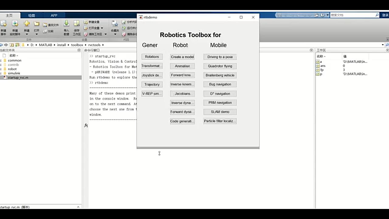Click the fx function browser icon
Viewport: 389px width, 219px height.
(86, 125)
